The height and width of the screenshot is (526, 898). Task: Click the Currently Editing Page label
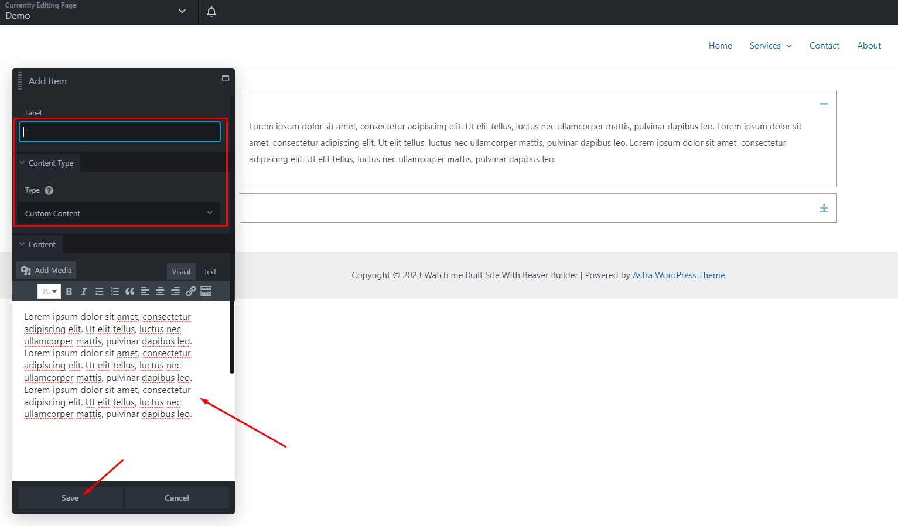tap(41, 5)
